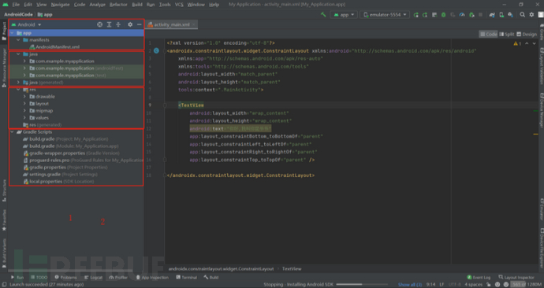
Task: Open the Navigate menu
Action: tap(61, 5)
